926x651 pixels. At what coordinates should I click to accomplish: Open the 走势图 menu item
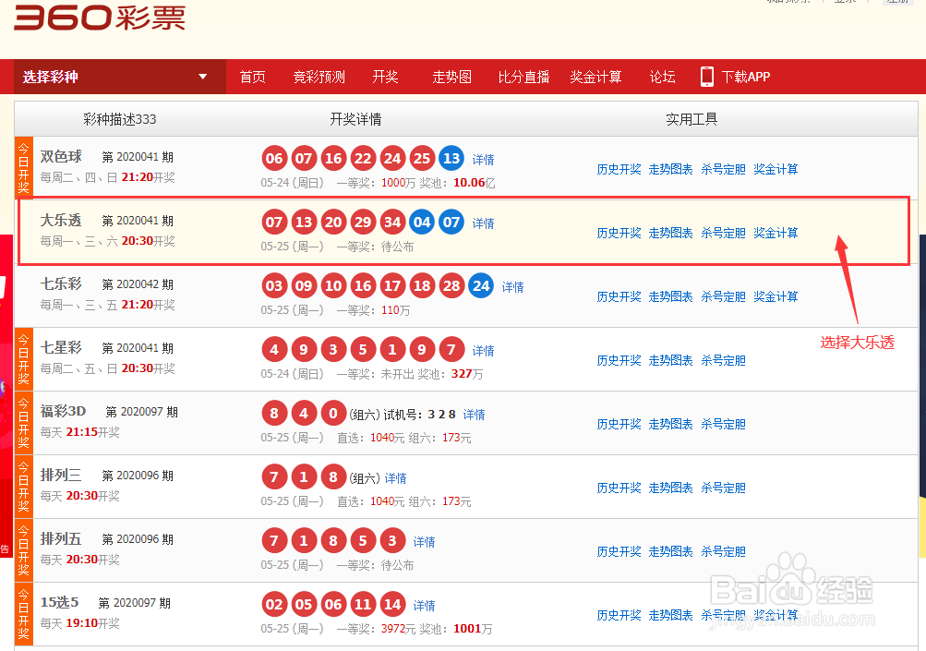tap(451, 77)
